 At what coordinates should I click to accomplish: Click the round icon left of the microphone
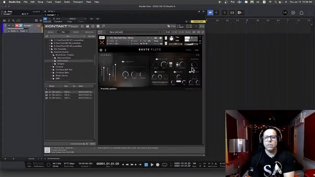point(101,50)
